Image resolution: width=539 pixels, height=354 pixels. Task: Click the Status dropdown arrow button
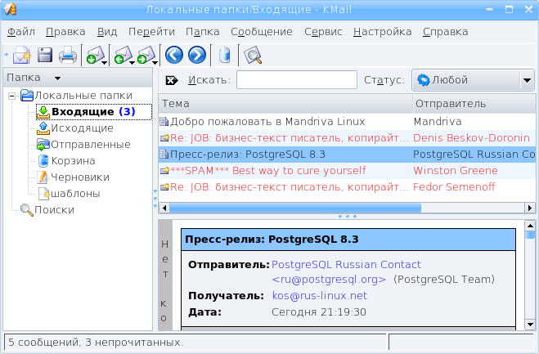[x=527, y=80]
